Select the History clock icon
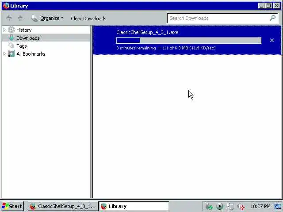The height and width of the screenshot is (212, 283). 11,30
